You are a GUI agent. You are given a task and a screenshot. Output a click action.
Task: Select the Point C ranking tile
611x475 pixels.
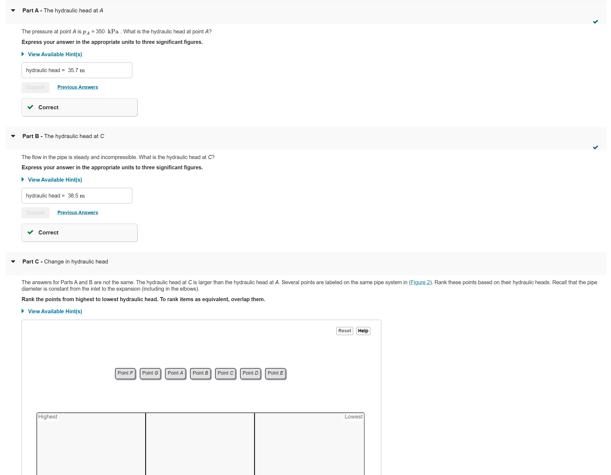pyautogui.click(x=225, y=373)
